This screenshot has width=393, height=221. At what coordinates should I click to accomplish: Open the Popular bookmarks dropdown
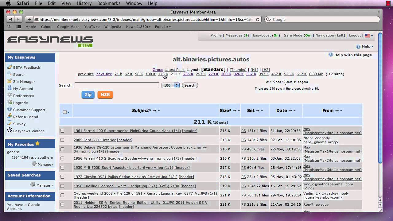tap(163, 27)
